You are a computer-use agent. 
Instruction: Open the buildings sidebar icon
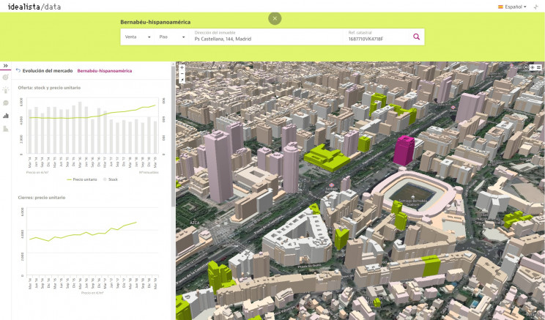click(6, 129)
